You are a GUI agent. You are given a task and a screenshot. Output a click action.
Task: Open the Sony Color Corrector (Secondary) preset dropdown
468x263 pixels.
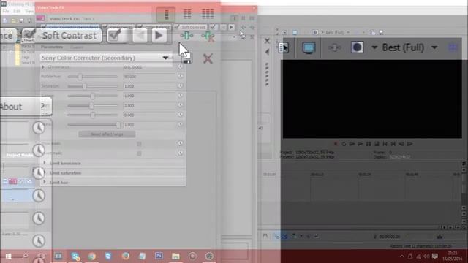[x=165, y=58]
